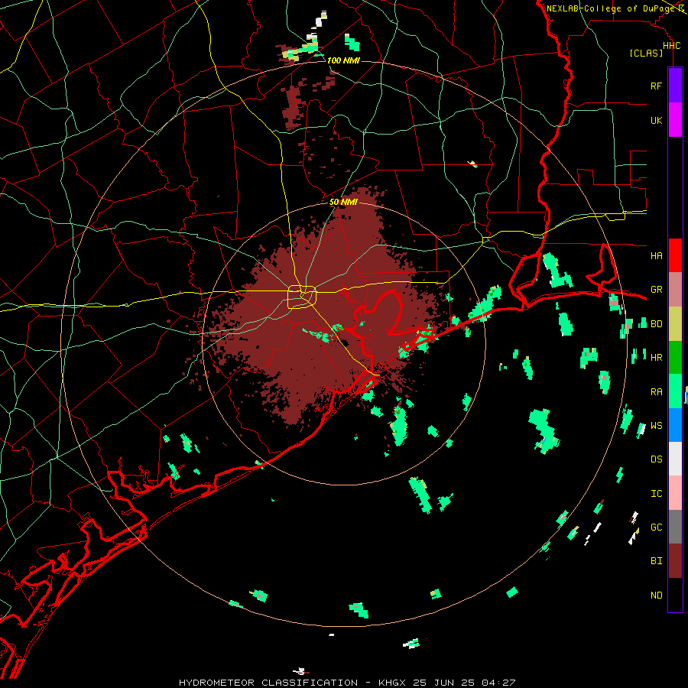
Task: Click the "DS" legend label
Action: [657, 459]
